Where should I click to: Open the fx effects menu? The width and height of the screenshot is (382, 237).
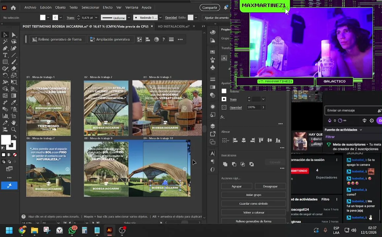click(222, 117)
